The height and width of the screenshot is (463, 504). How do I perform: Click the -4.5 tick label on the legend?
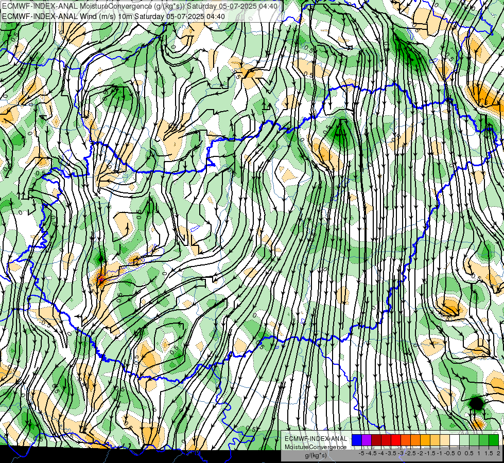click(x=371, y=453)
